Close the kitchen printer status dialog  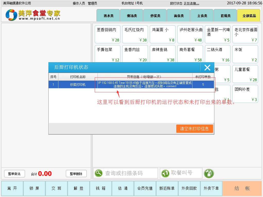click(x=207, y=68)
